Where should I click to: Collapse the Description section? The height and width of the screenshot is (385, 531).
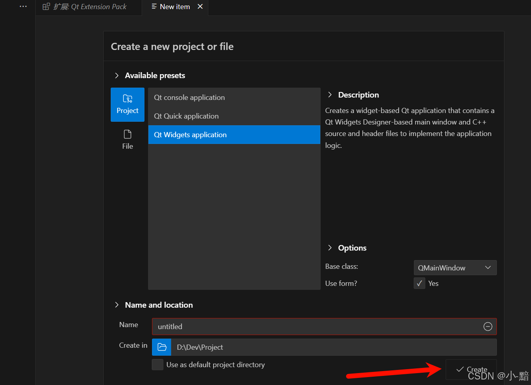click(x=330, y=95)
